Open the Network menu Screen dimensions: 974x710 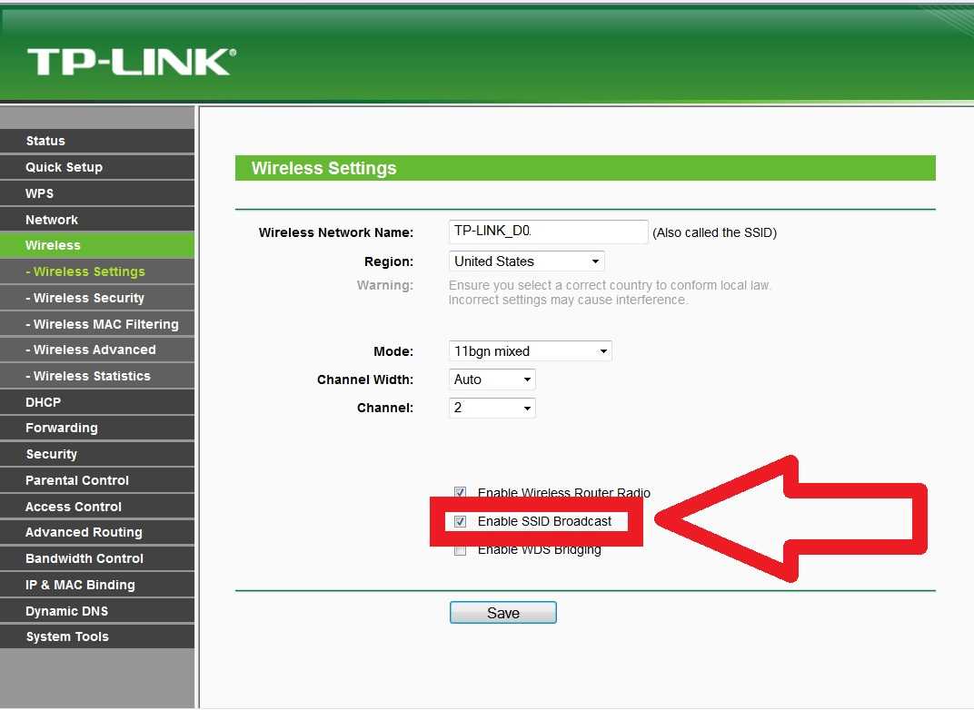[x=97, y=219]
